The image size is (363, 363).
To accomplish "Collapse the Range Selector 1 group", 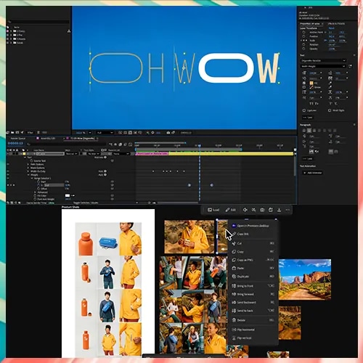I will point(32,179).
